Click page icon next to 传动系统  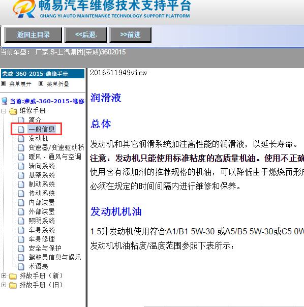tap(21, 194)
